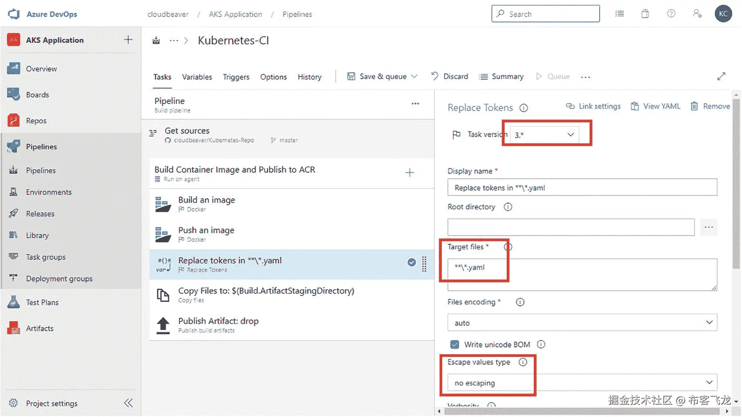Viewport: 742px width, 417px height.
Task: Click the Target files text area
Action: click(582, 274)
